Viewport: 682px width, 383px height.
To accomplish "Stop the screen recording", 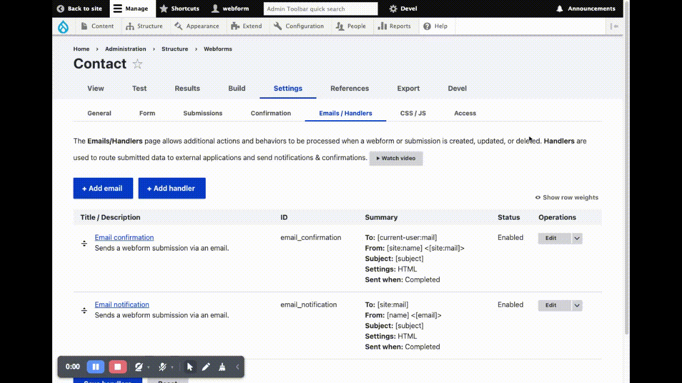I will point(117,367).
